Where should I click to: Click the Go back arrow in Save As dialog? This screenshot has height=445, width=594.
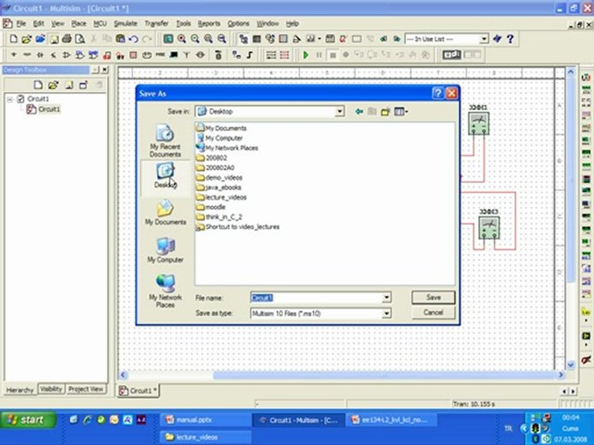click(x=359, y=111)
